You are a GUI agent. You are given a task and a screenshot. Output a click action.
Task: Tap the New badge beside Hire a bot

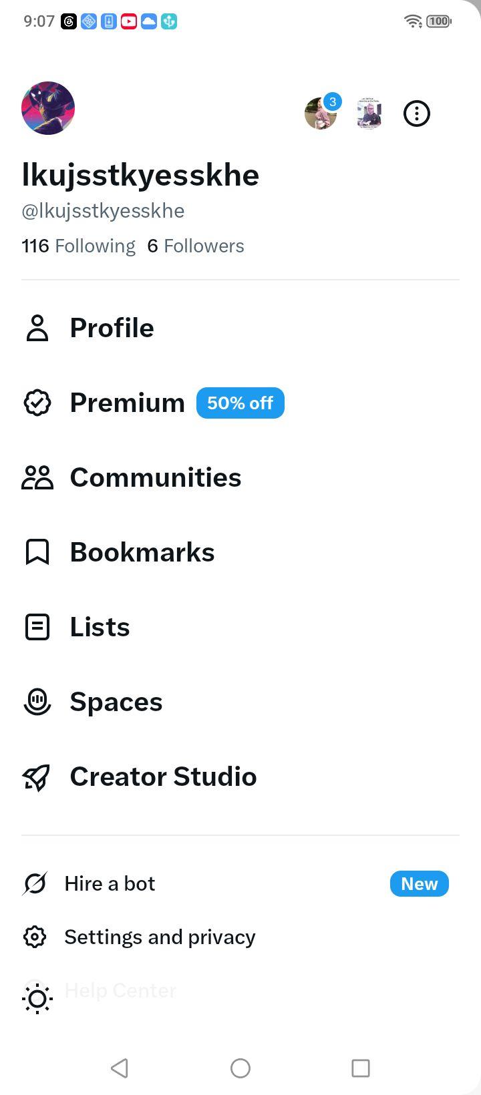click(420, 883)
